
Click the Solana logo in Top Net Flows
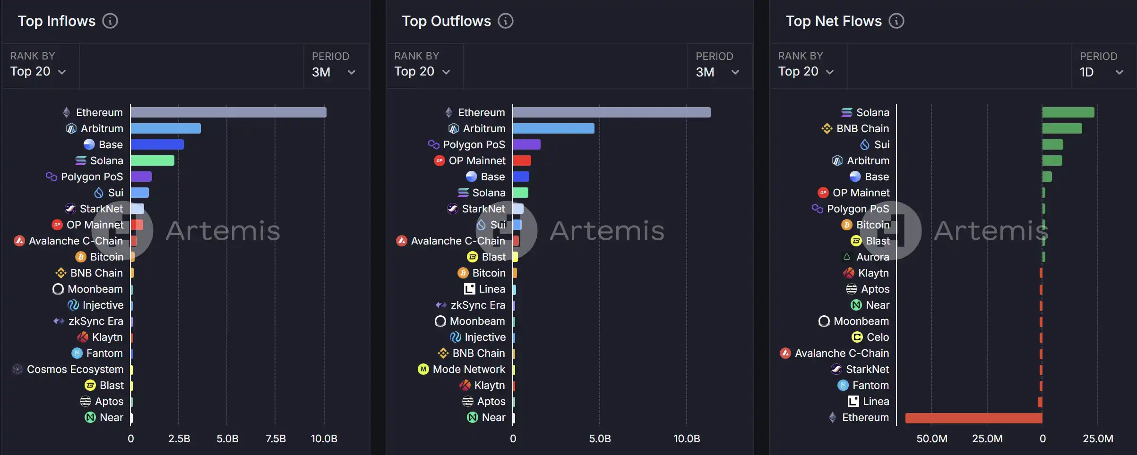point(846,112)
